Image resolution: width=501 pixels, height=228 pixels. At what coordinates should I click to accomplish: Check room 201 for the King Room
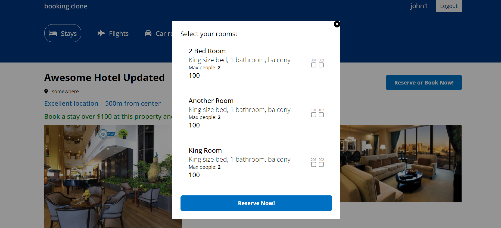313,164
